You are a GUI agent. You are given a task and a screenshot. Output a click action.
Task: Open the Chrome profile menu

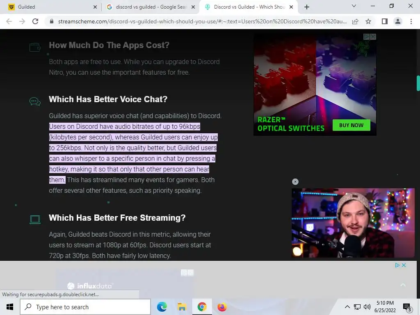[x=398, y=21]
